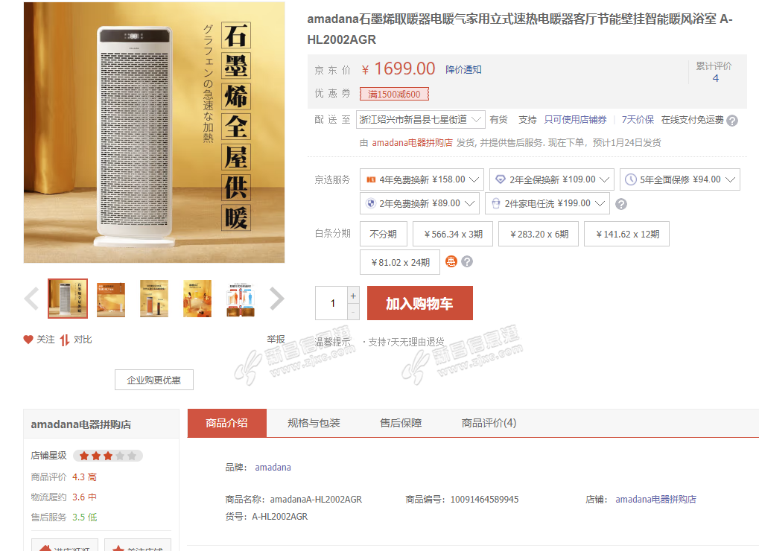Open the installment help question mark icon
This screenshot has width=759, height=551.
467,261
